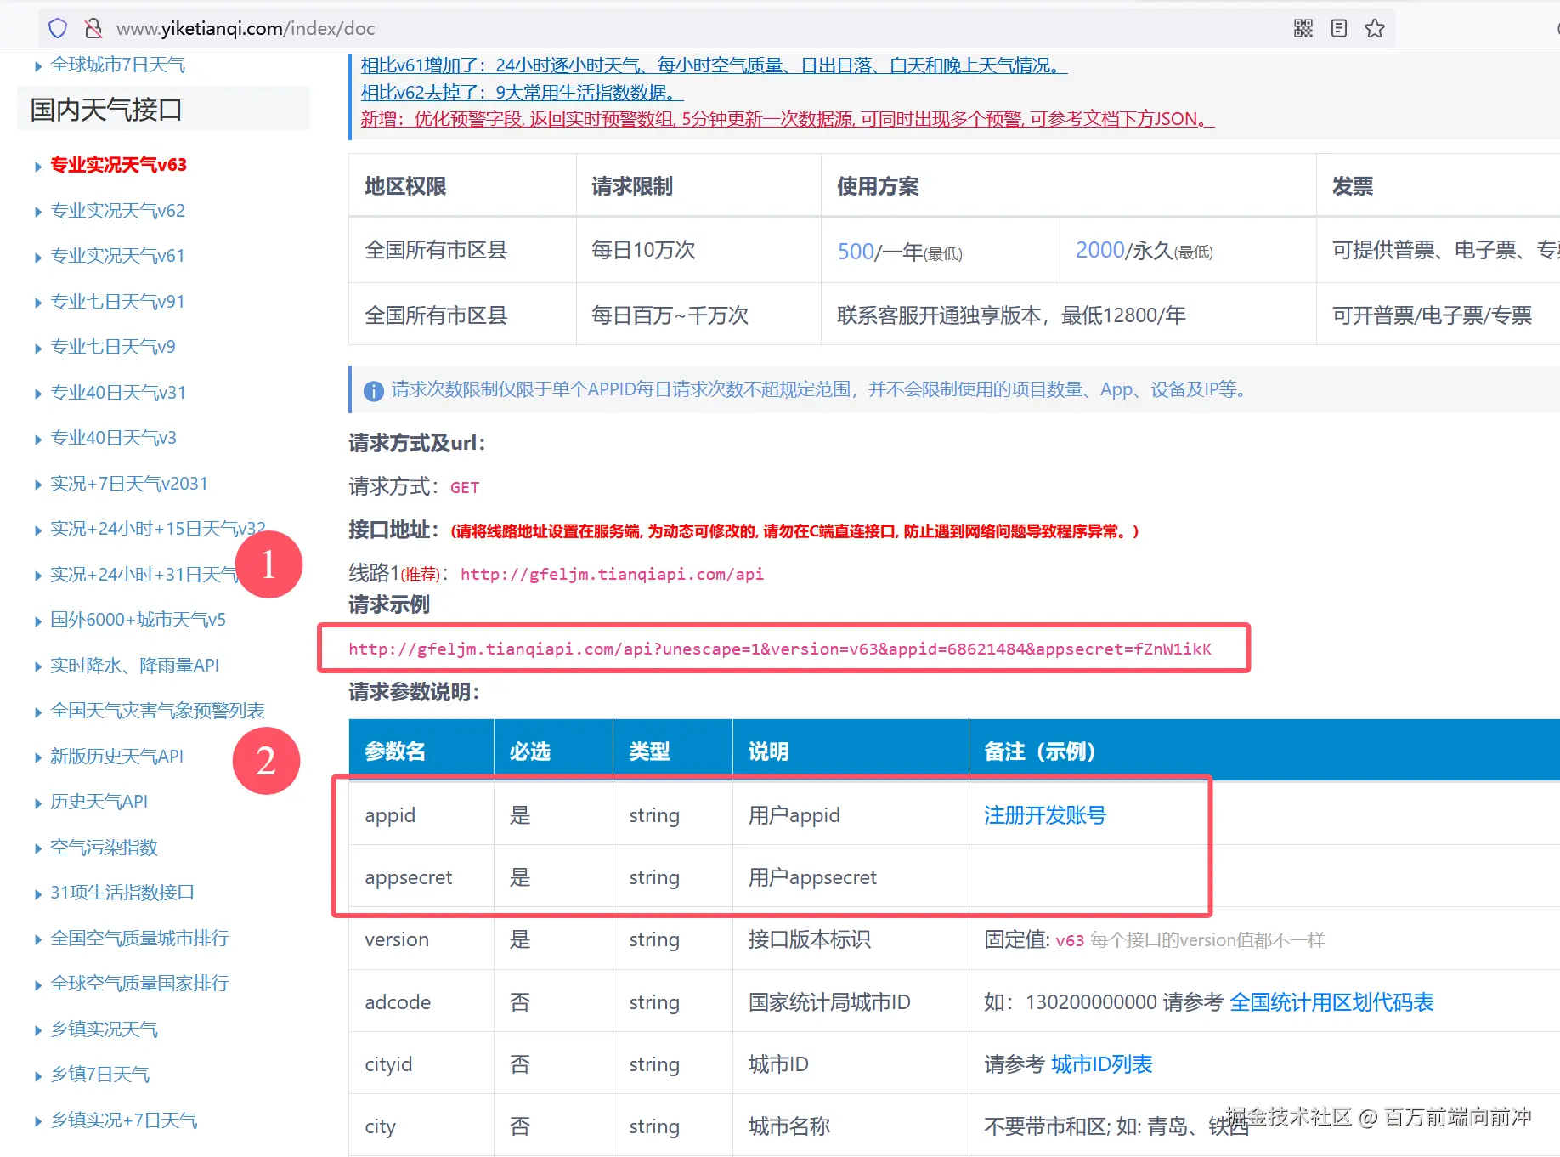Click the red circled badge numbered 2

266,762
